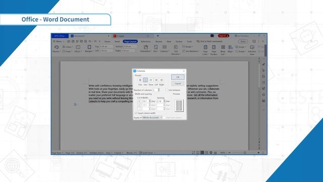Select the Right column preset
The height and width of the screenshot is (182, 323).
pos(161,80)
